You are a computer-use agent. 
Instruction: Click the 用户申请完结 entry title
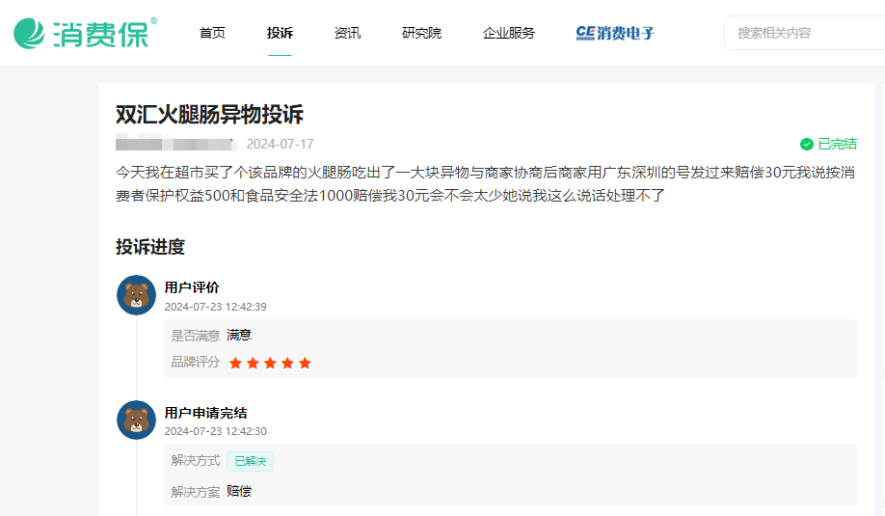[205, 413]
